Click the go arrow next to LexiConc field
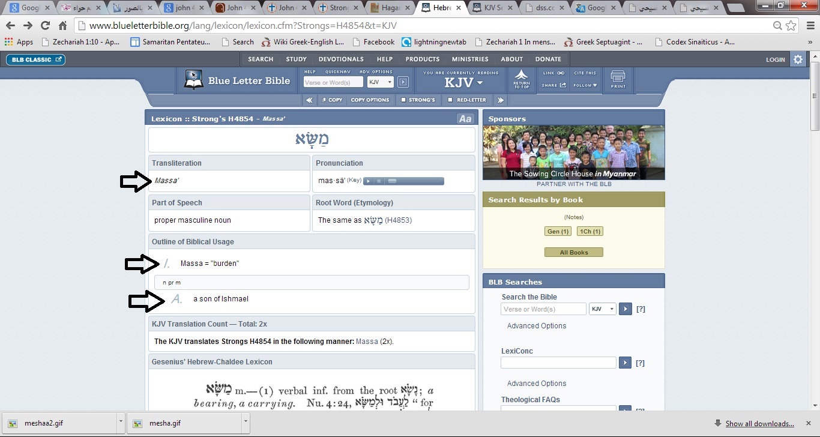 (x=625, y=363)
